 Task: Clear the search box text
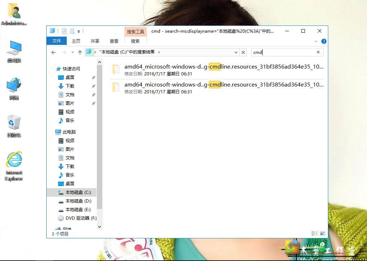coord(318,52)
